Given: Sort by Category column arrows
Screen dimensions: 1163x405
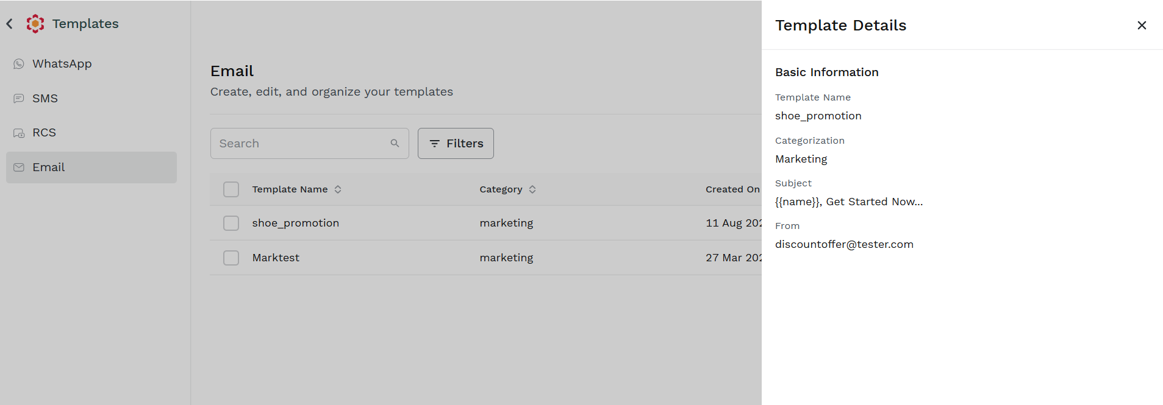Looking at the screenshot, I should pos(532,189).
